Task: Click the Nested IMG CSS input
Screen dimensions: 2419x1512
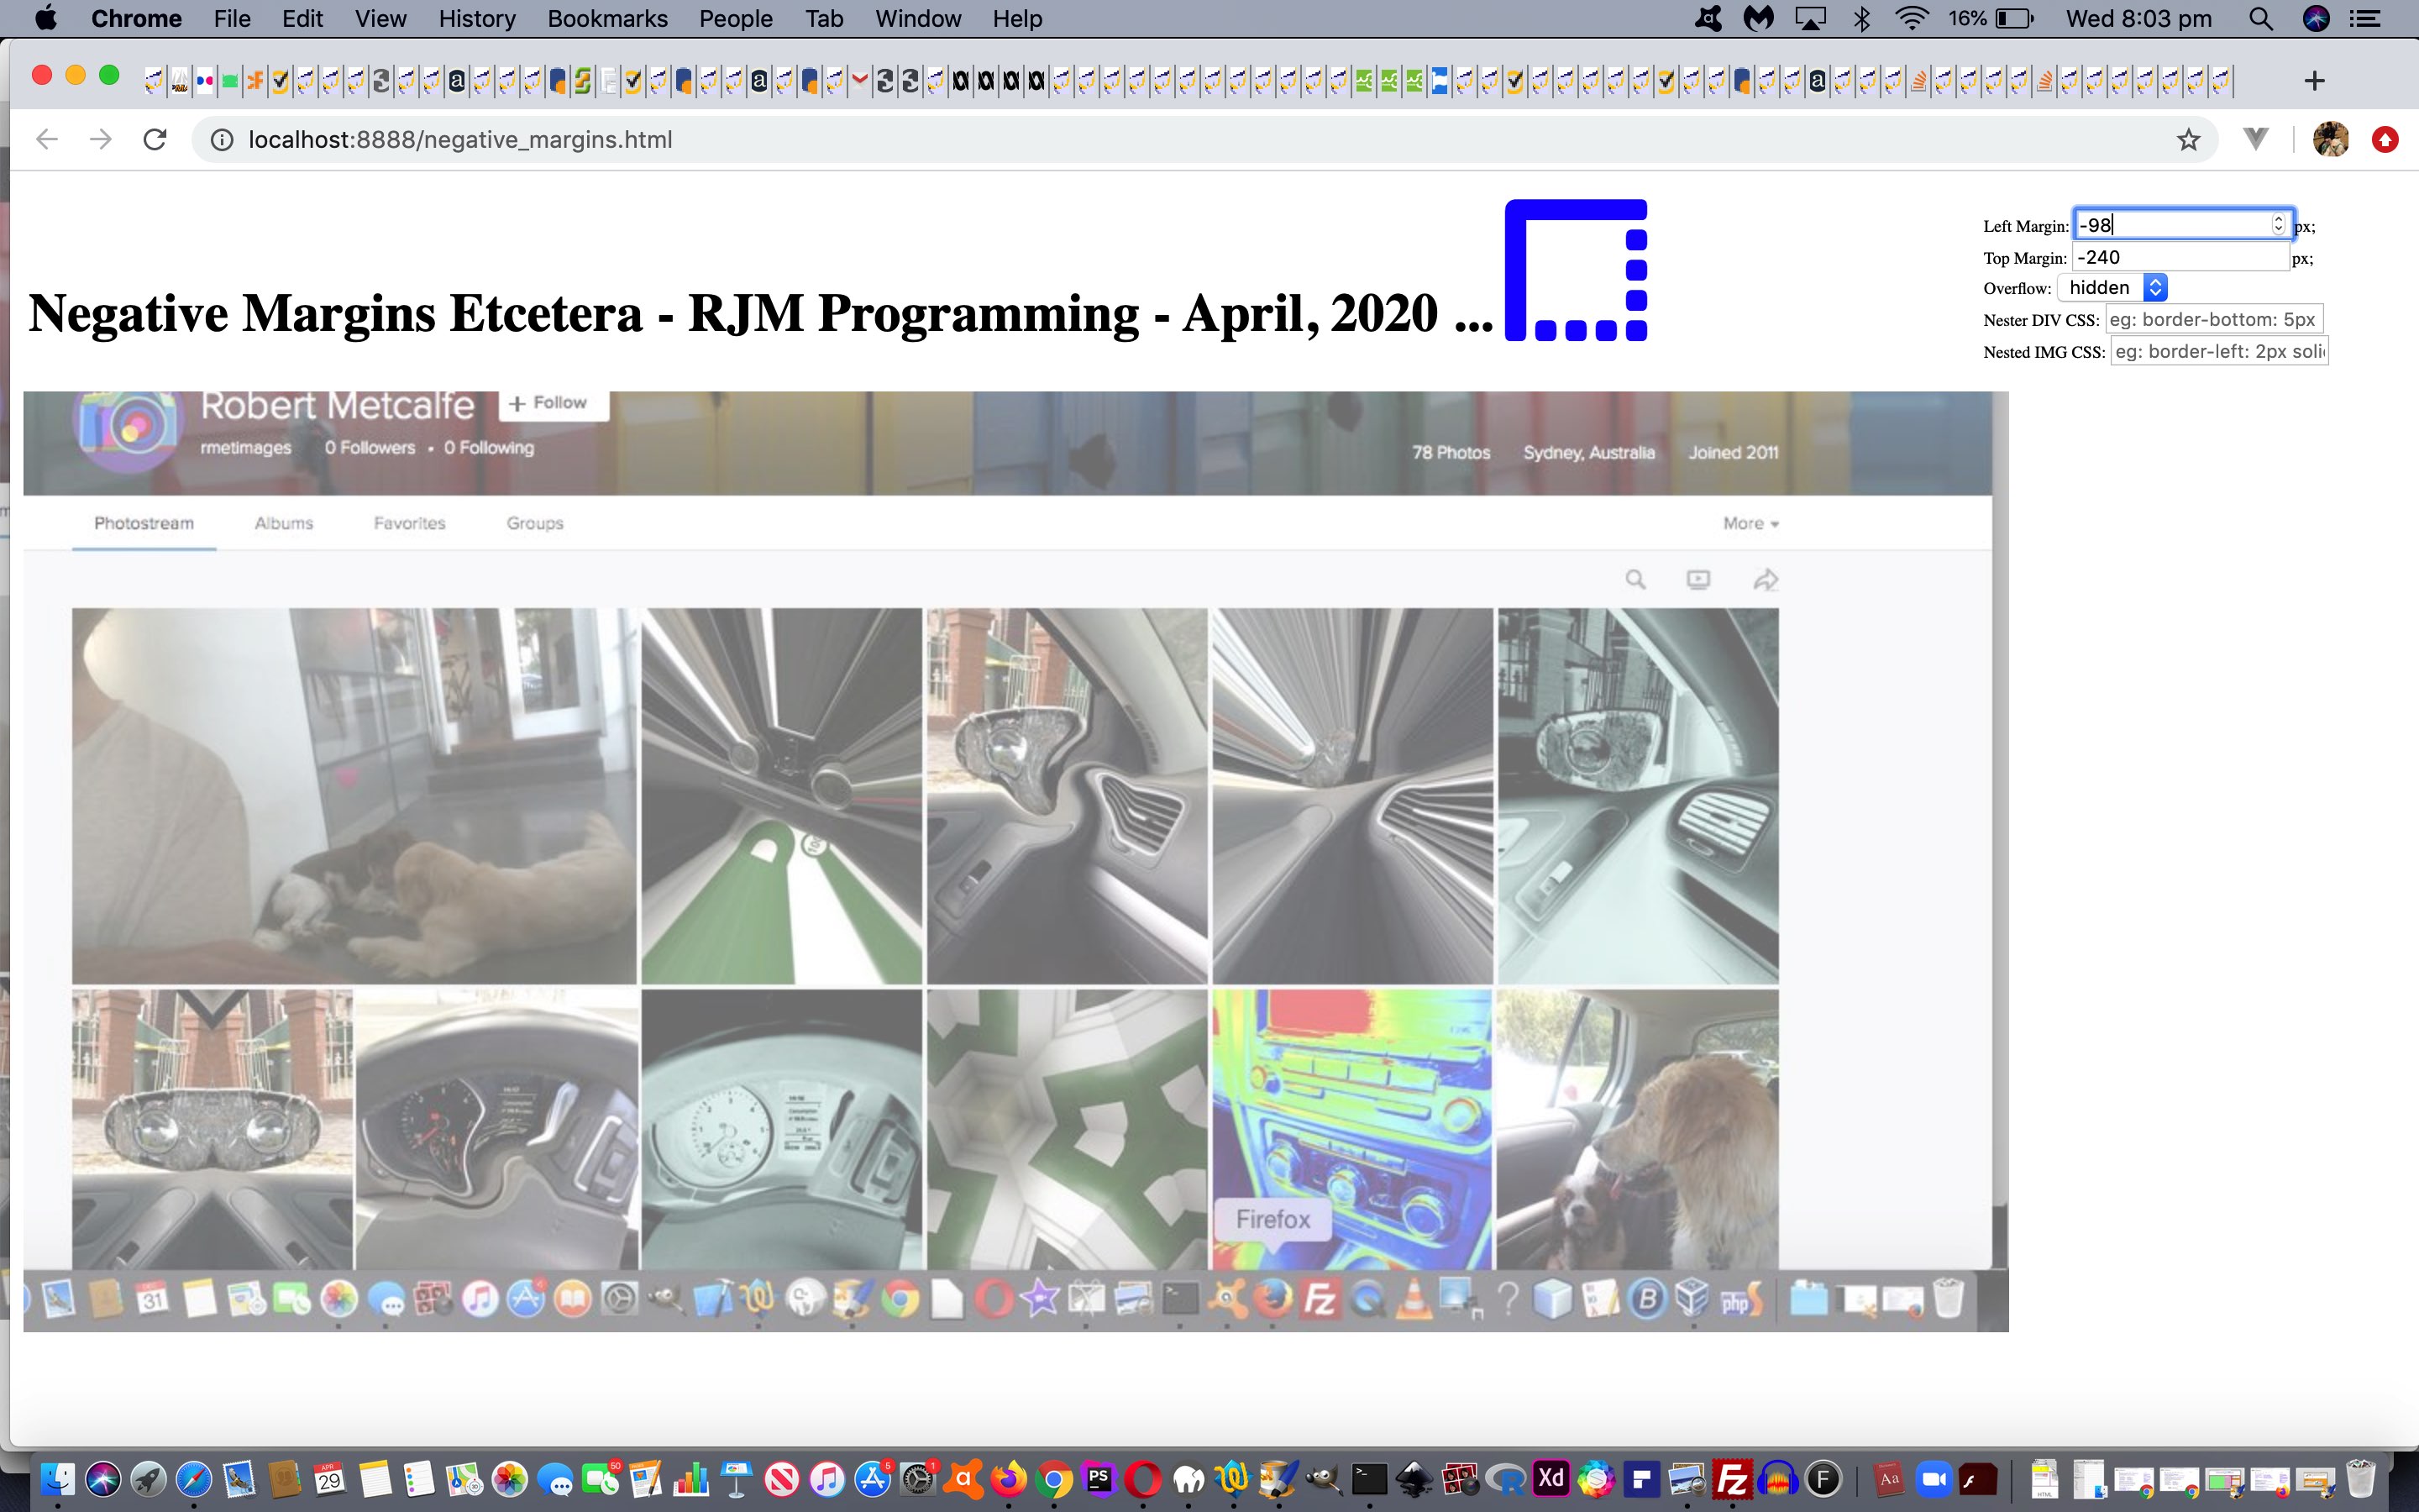Action: [x=2219, y=351]
